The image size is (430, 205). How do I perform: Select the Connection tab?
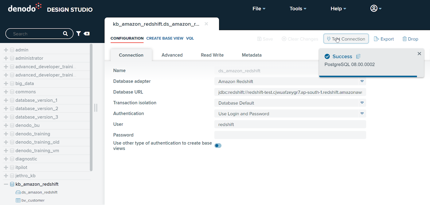click(131, 55)
